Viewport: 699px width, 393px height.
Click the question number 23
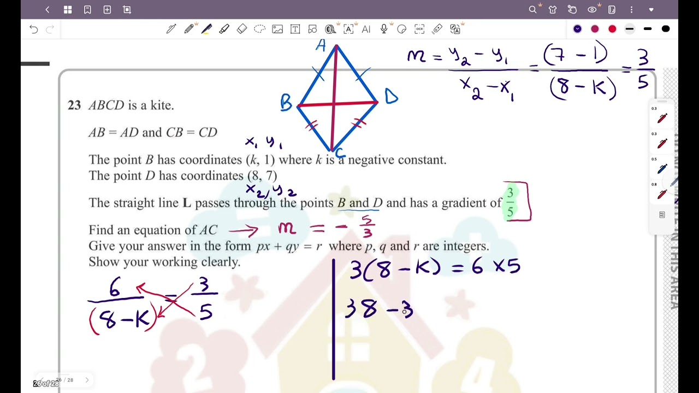click(74, 105)
